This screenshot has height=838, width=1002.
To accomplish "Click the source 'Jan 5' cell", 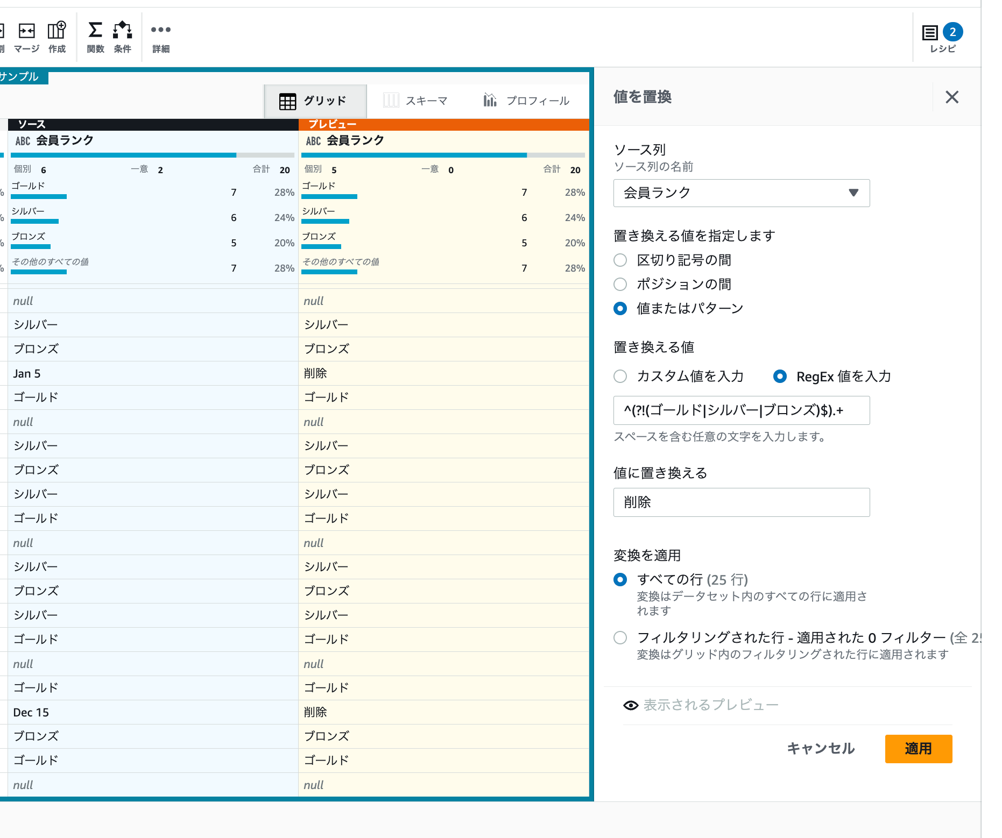I will [x=153, y=373].
